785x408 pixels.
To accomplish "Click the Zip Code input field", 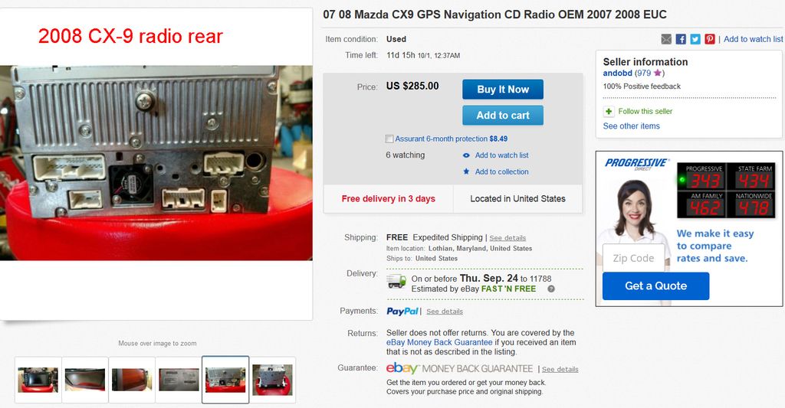I will click(633, 258).
